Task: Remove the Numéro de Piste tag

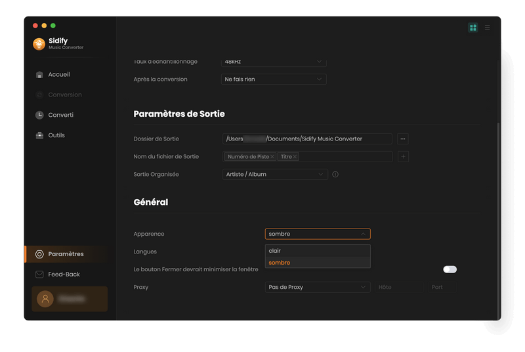Action: tap(272, 157)
